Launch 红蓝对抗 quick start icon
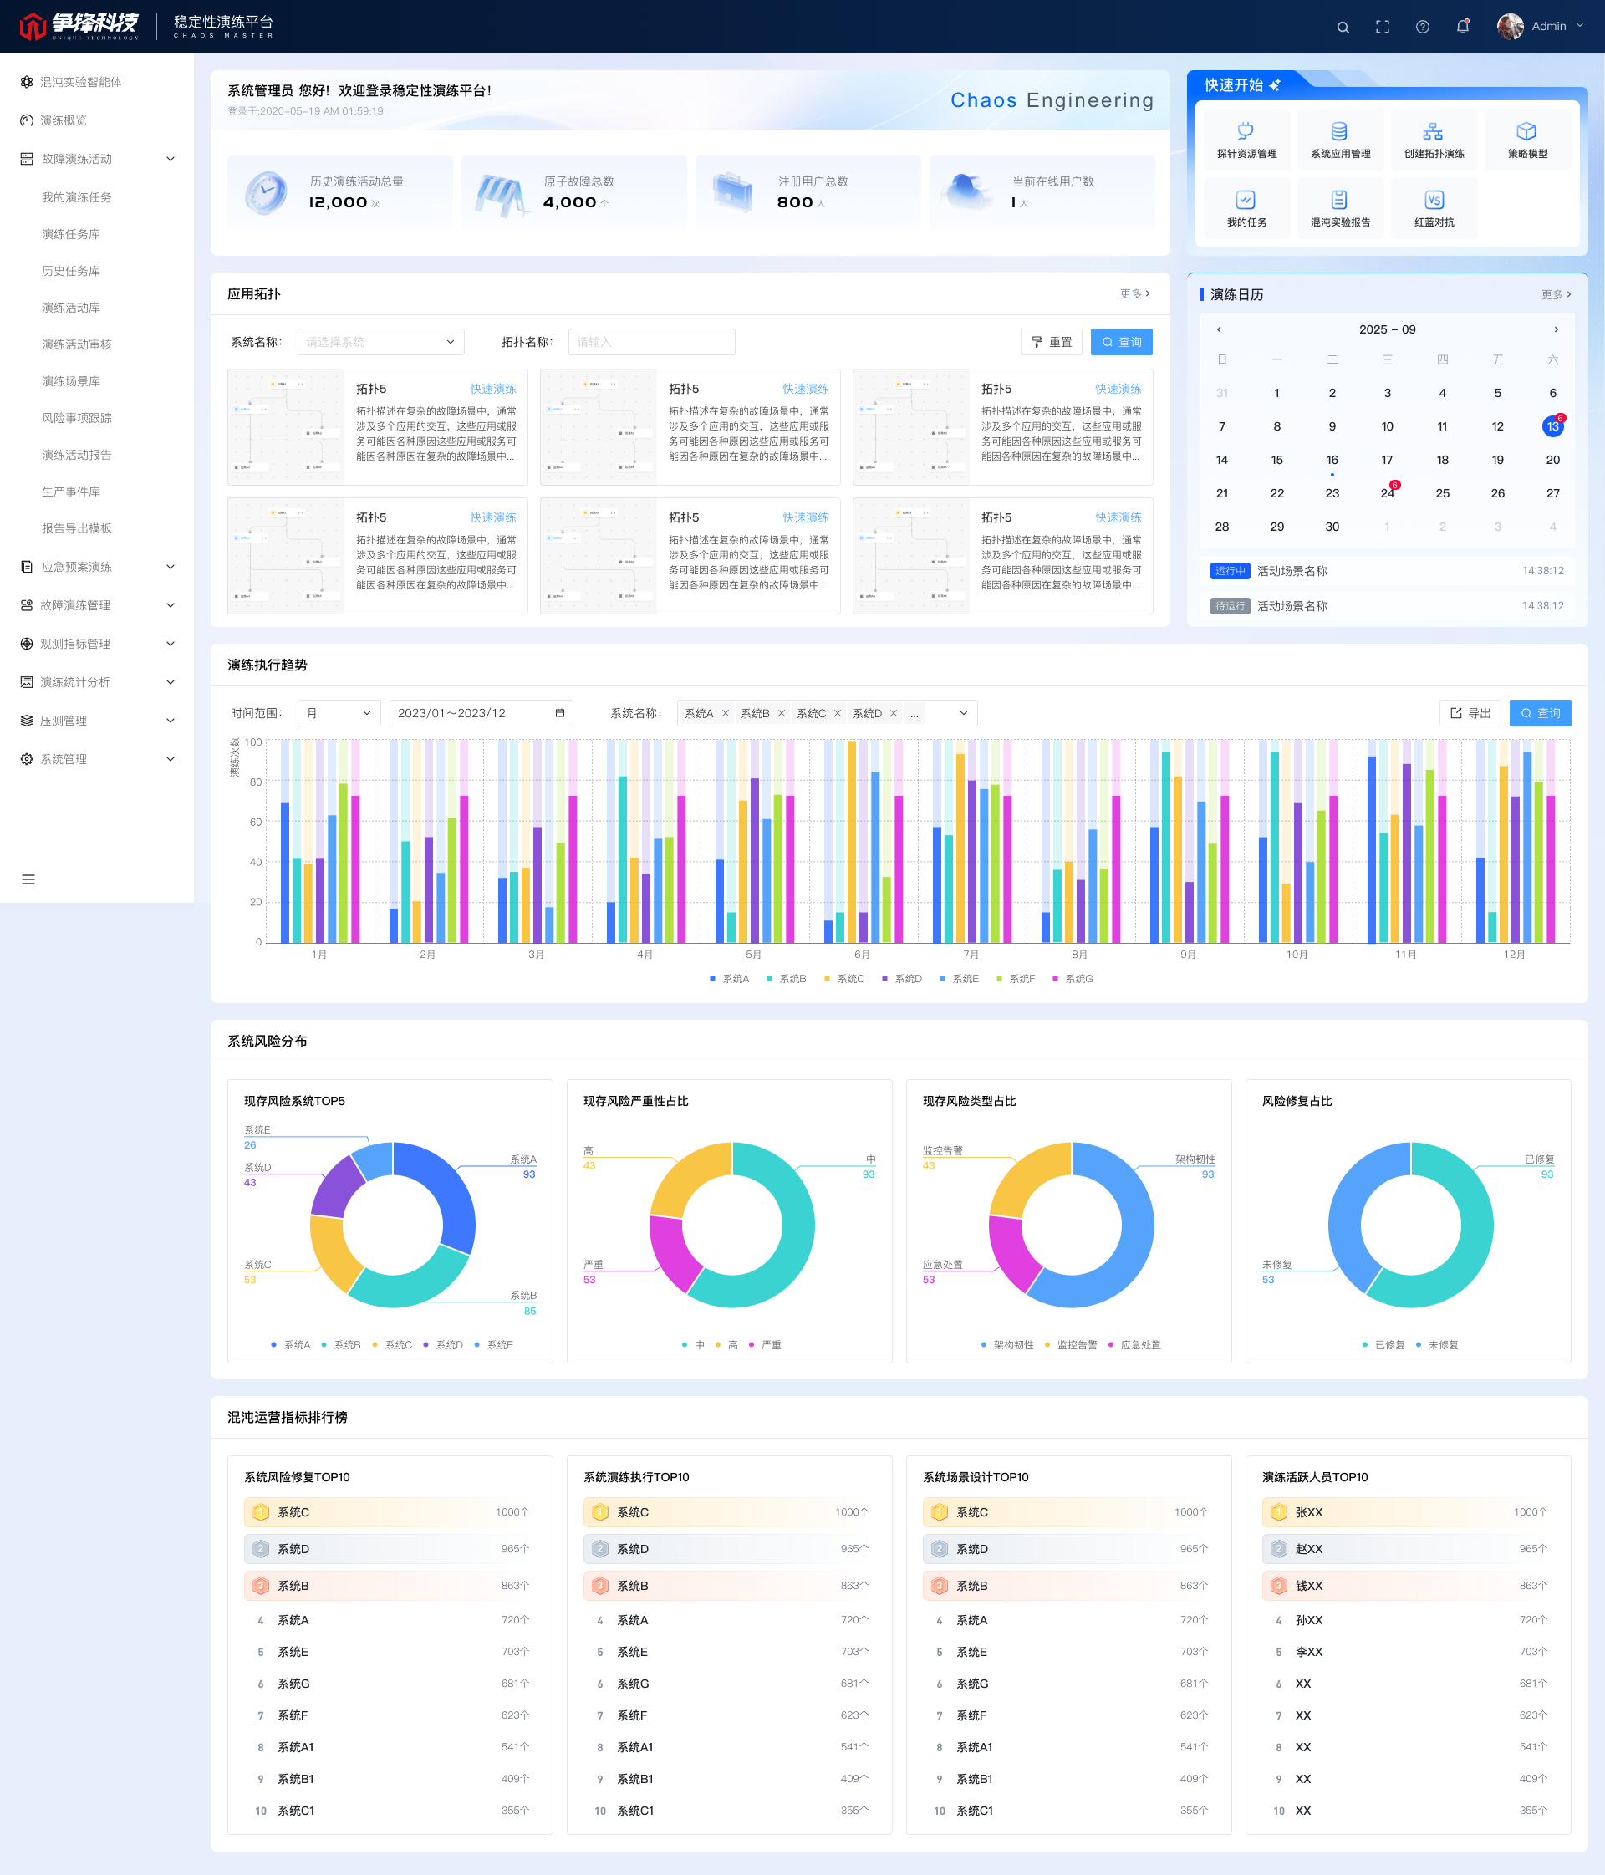This screenshot has width=1605, height=1875. pyautogui.click(x=1434, y=208)
